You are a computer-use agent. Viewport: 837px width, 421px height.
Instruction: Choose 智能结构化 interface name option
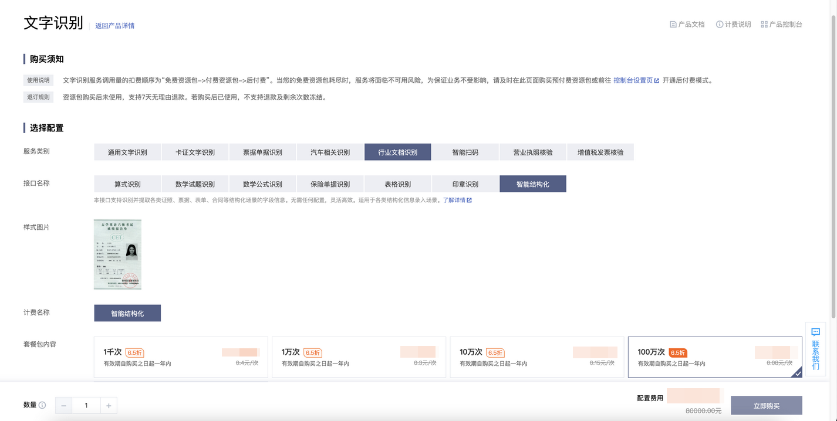click(x=533, y=184)
